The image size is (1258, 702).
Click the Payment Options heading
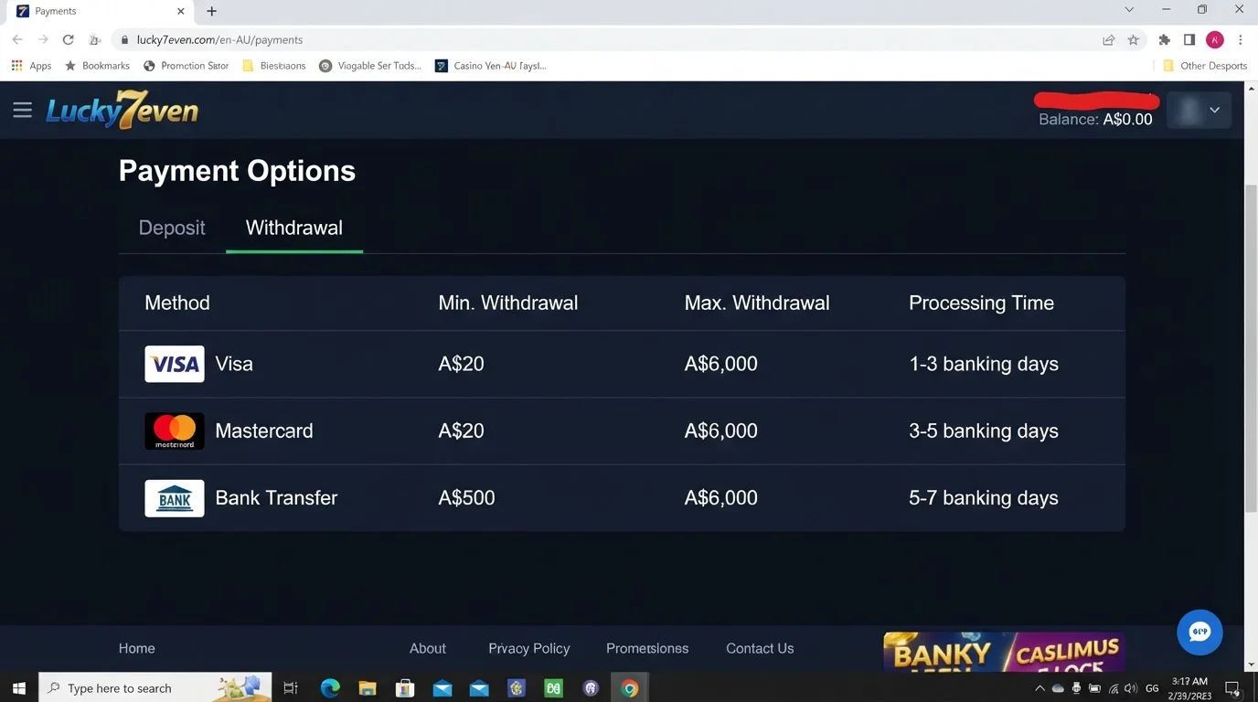coord(238,171)
